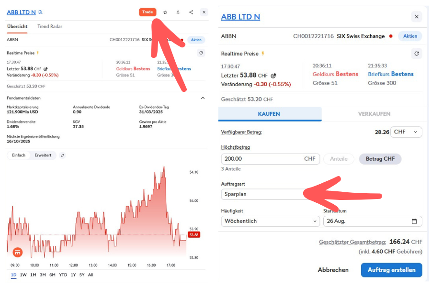Click Briefkurs Bestens in order dialog
The width and height of the screenshot is (431, 287).
[x=391, y=74]
